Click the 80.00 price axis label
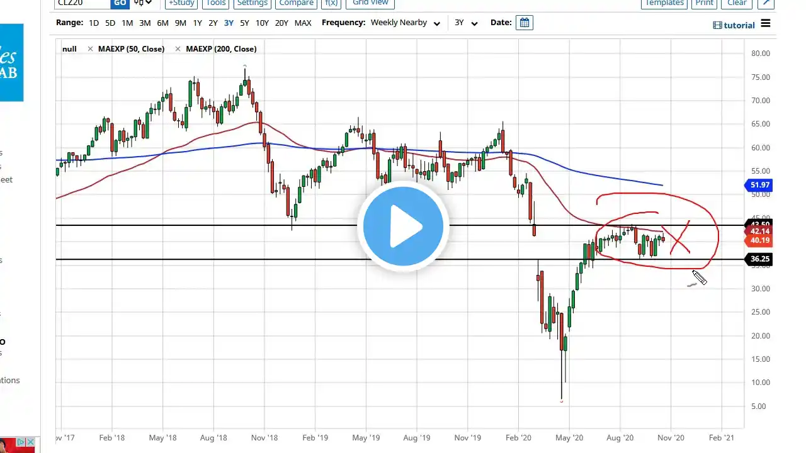The width and height of the screenshot is (806, 453). pyautogui.click(x=761, y=53)
